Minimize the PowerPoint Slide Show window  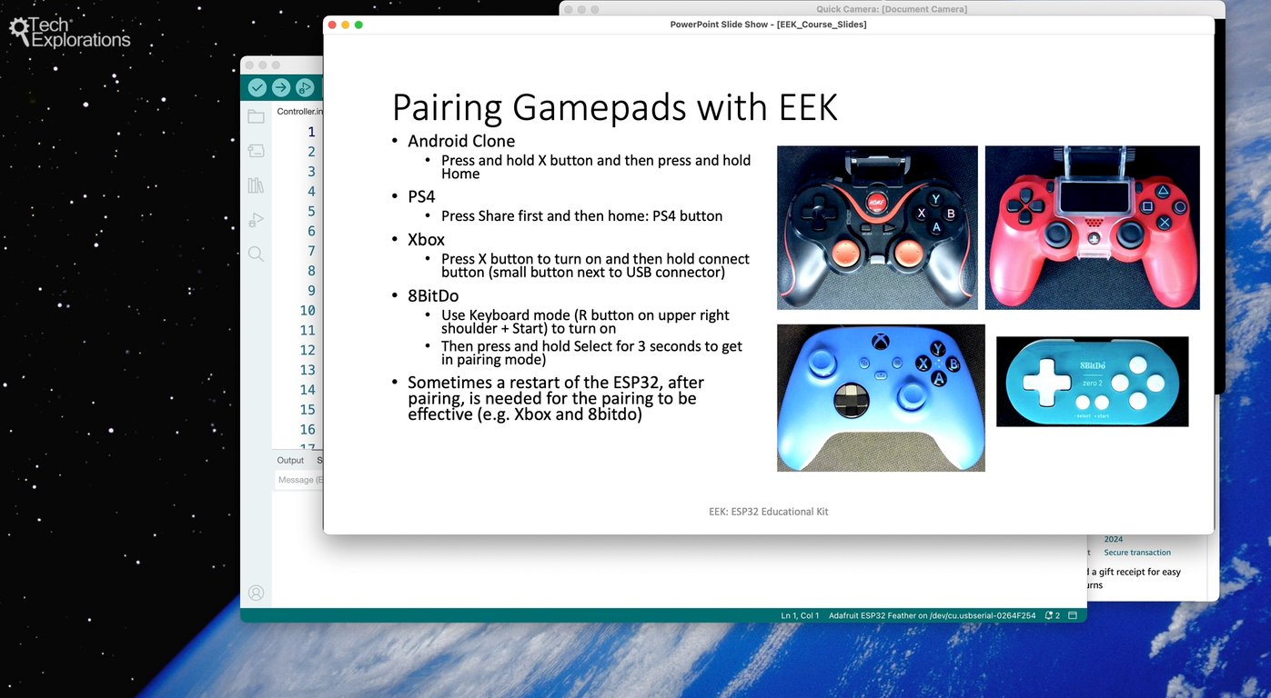tap(346, 25)
